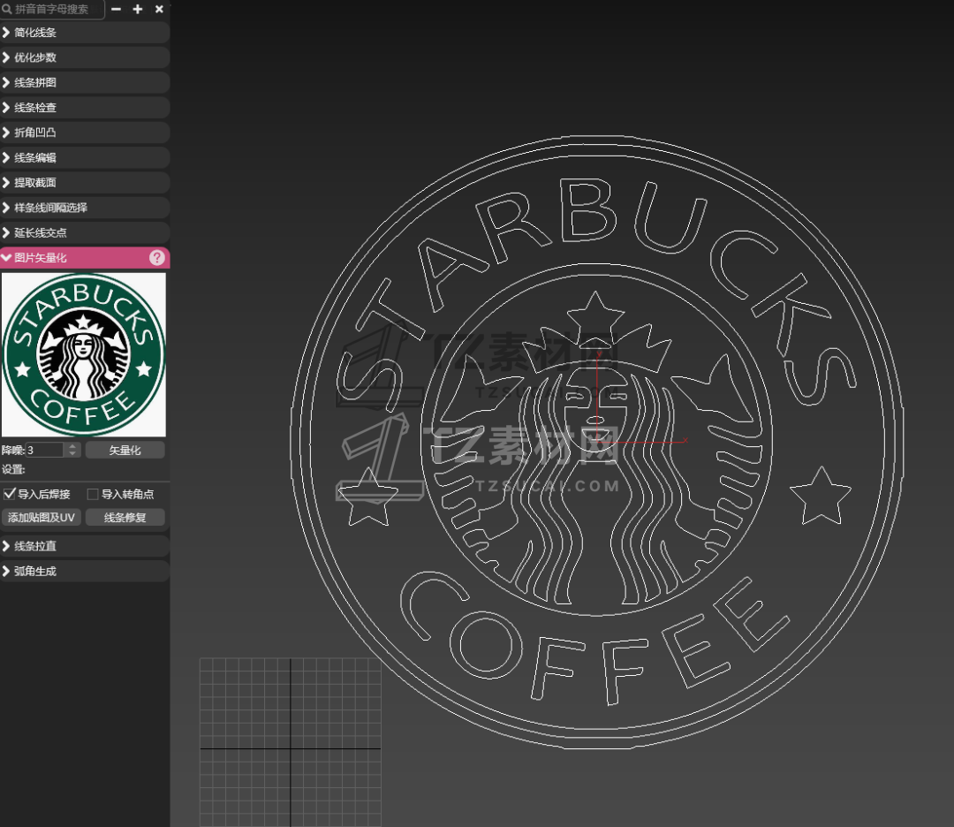This screenshot has width=954, height=827.
Task: Expand the 折角凹凸 section
Action: click(x=85, y=133)
